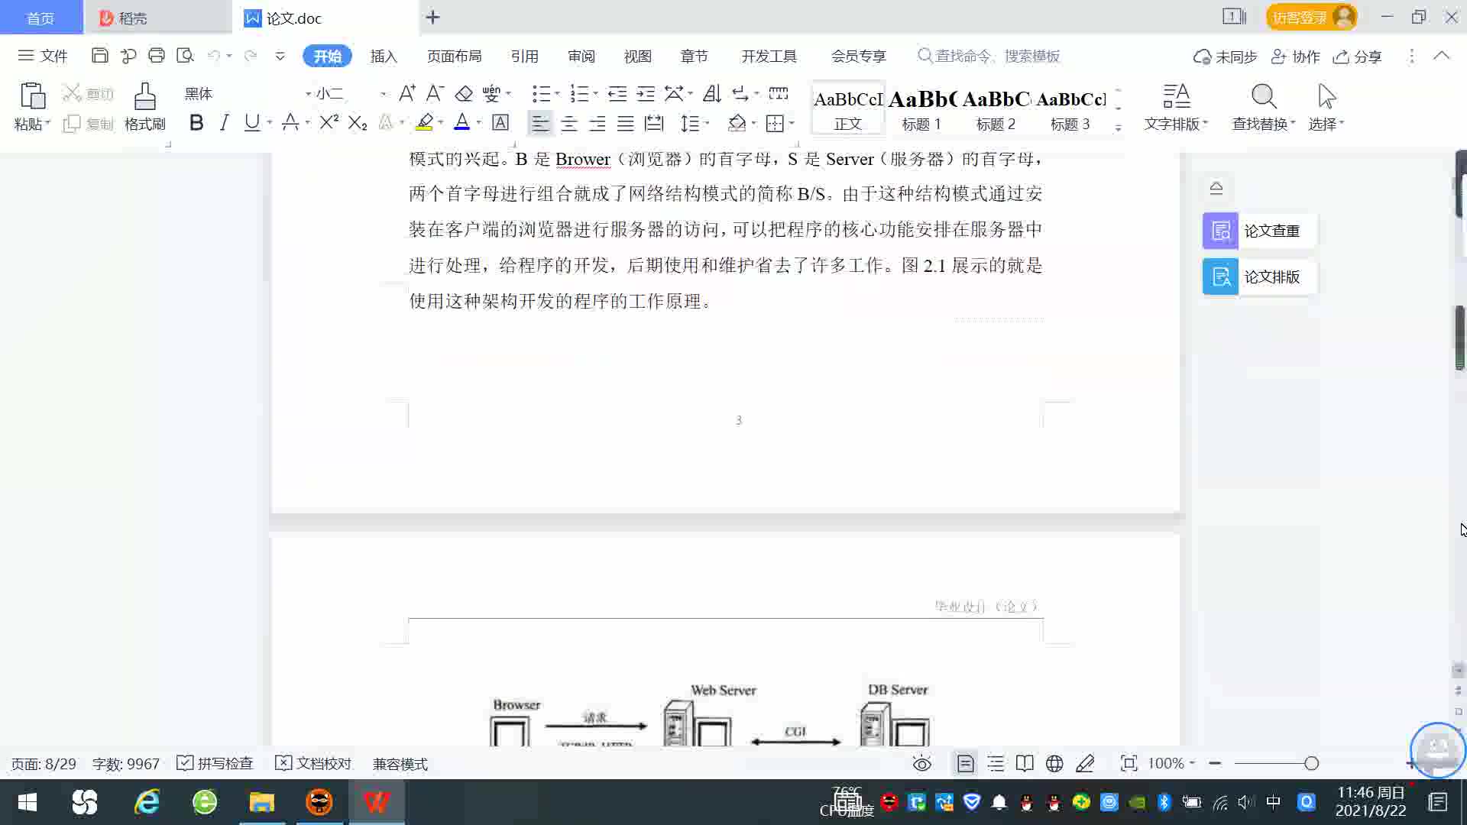Switch to outline view in status bar

(x=996, y=763)
